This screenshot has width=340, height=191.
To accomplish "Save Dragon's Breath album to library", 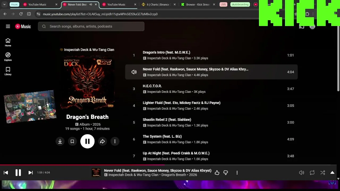I will [72, 141].
